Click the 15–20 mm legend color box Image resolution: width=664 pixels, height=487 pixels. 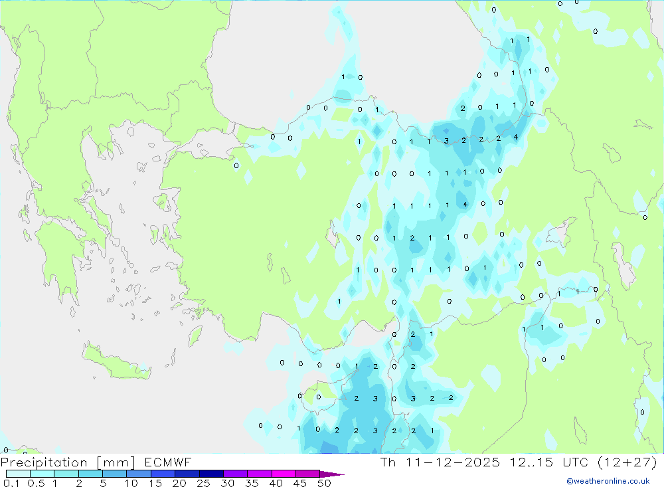[x=163, y=474]
